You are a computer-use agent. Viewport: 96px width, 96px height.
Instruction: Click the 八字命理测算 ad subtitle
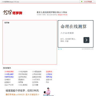pos(67,33)
